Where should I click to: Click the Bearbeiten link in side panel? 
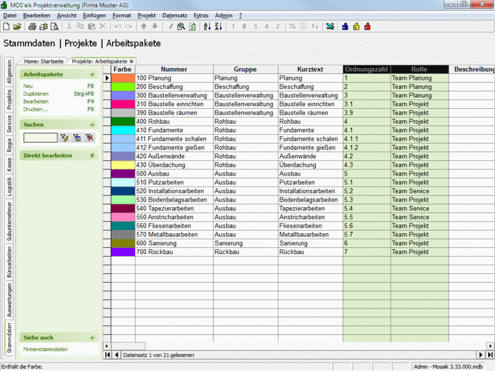[x=36, y=101]
